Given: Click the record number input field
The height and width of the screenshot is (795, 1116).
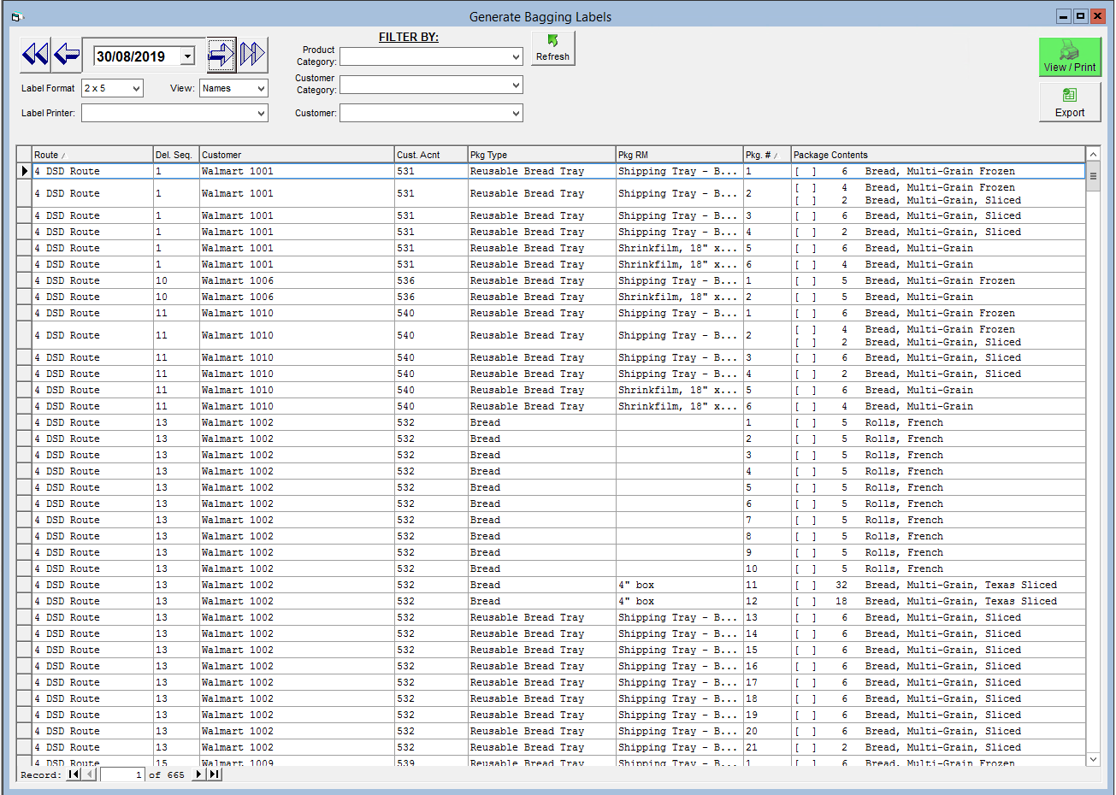Looking at the screenshot, I should [x=122, y=774].
